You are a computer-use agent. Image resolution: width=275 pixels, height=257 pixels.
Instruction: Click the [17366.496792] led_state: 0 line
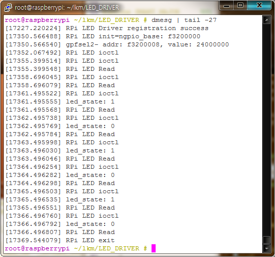pos(60,224)
